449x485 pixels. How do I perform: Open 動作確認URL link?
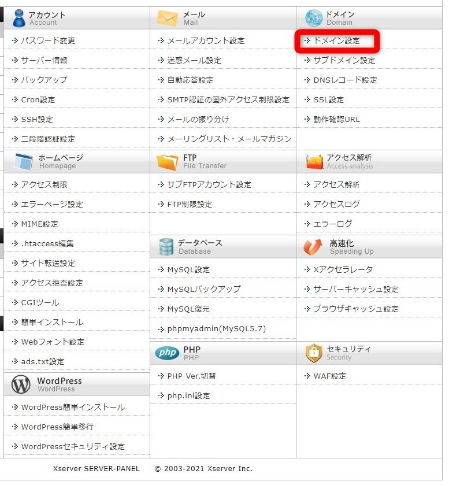point(337,120)
